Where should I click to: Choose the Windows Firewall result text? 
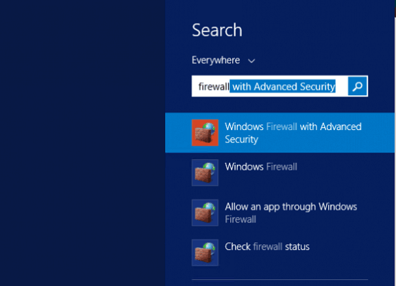261,167
